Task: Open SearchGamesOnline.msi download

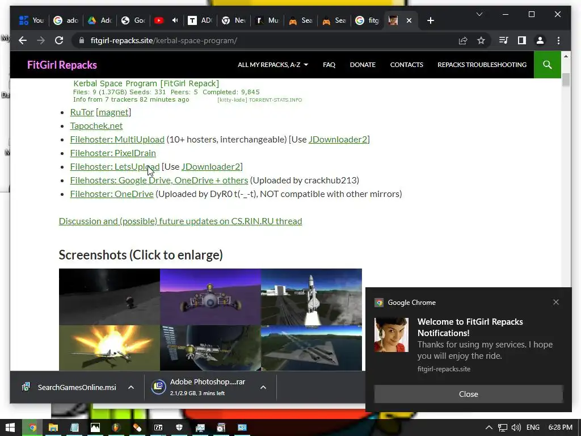Action: pyautogui.click(x=69, y=387)
